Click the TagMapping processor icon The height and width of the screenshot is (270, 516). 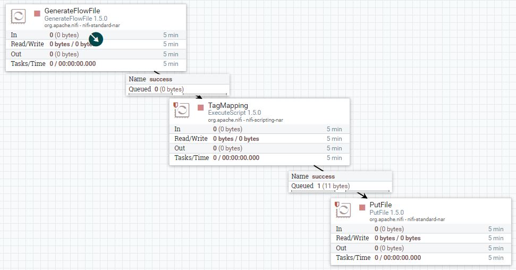pos(182,110)
